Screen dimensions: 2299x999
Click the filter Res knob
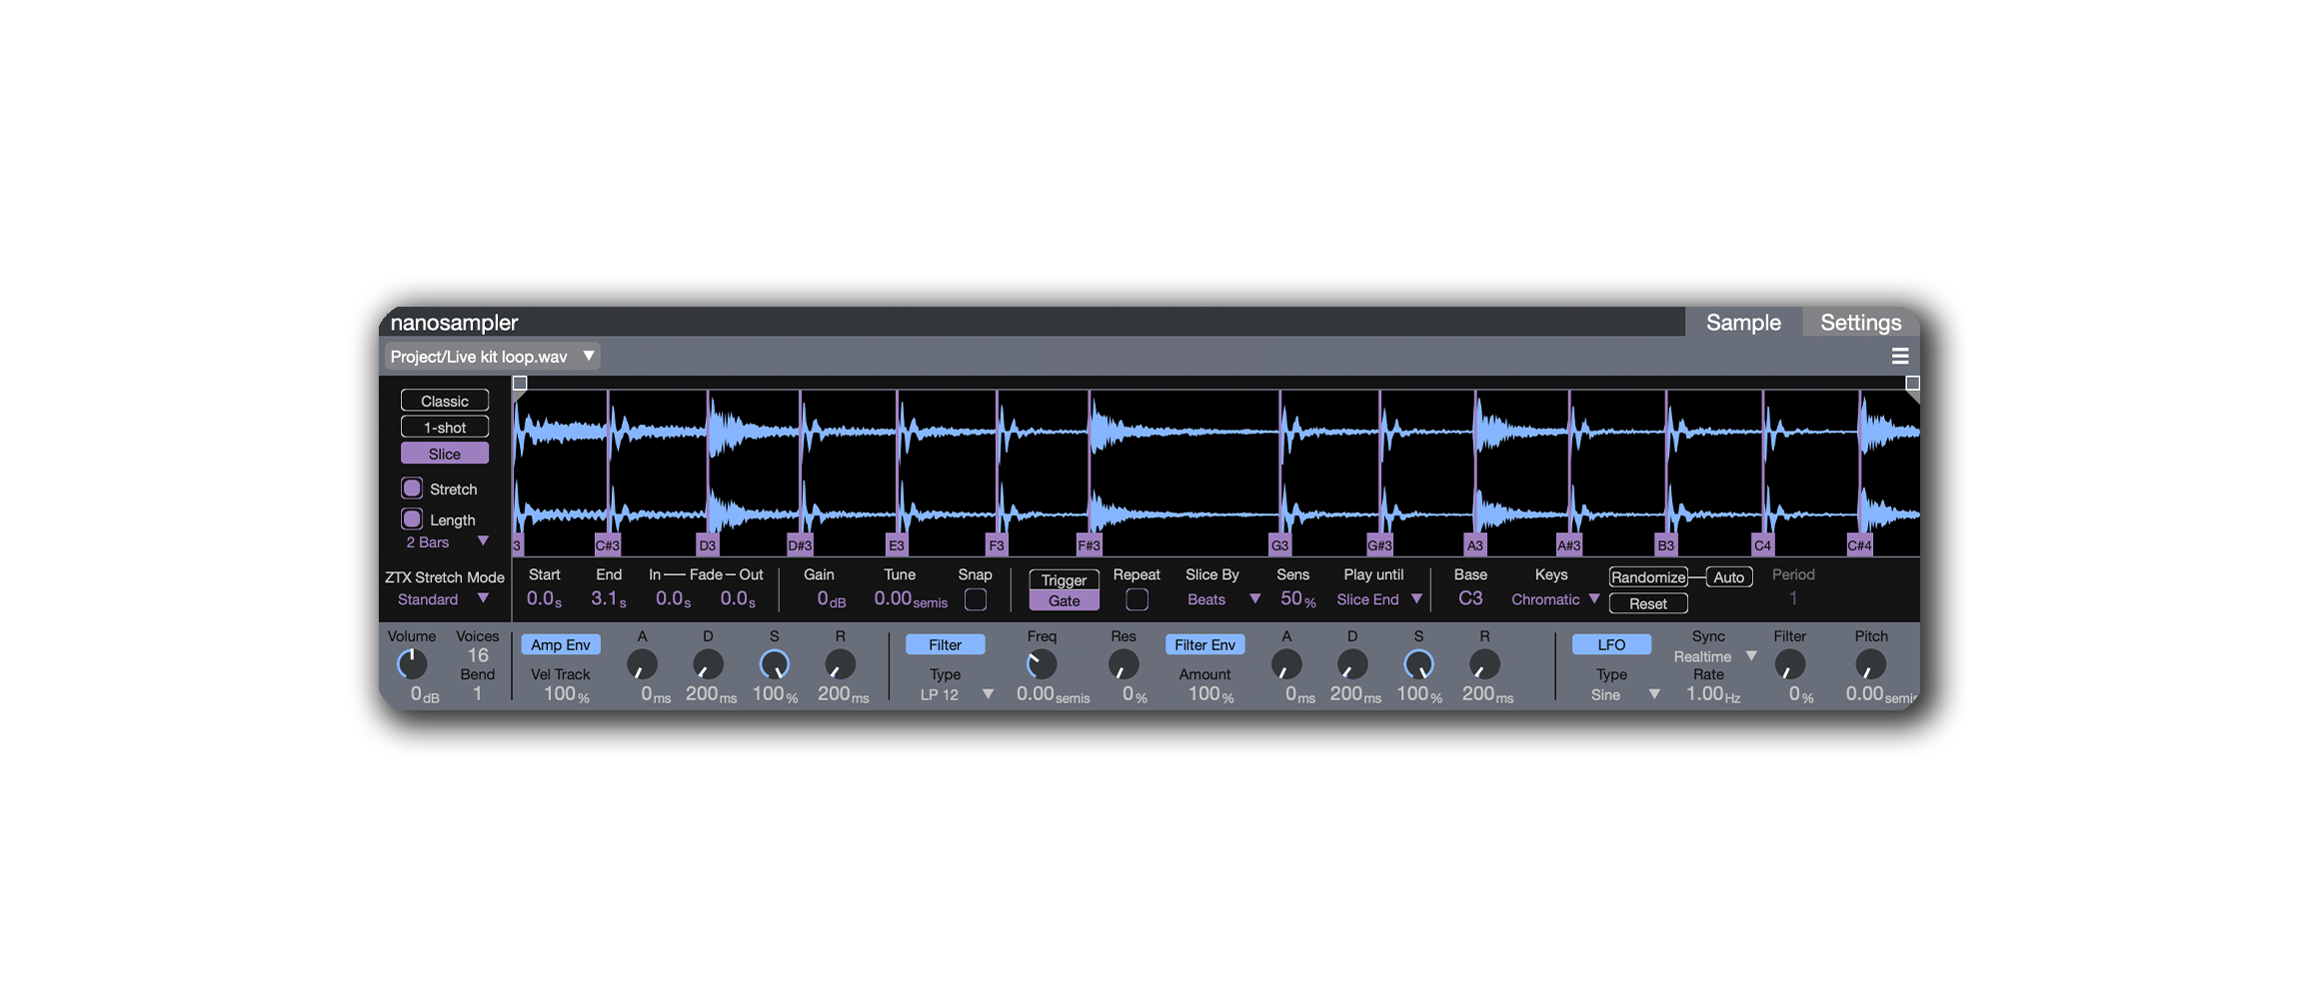click(1124, 664)
